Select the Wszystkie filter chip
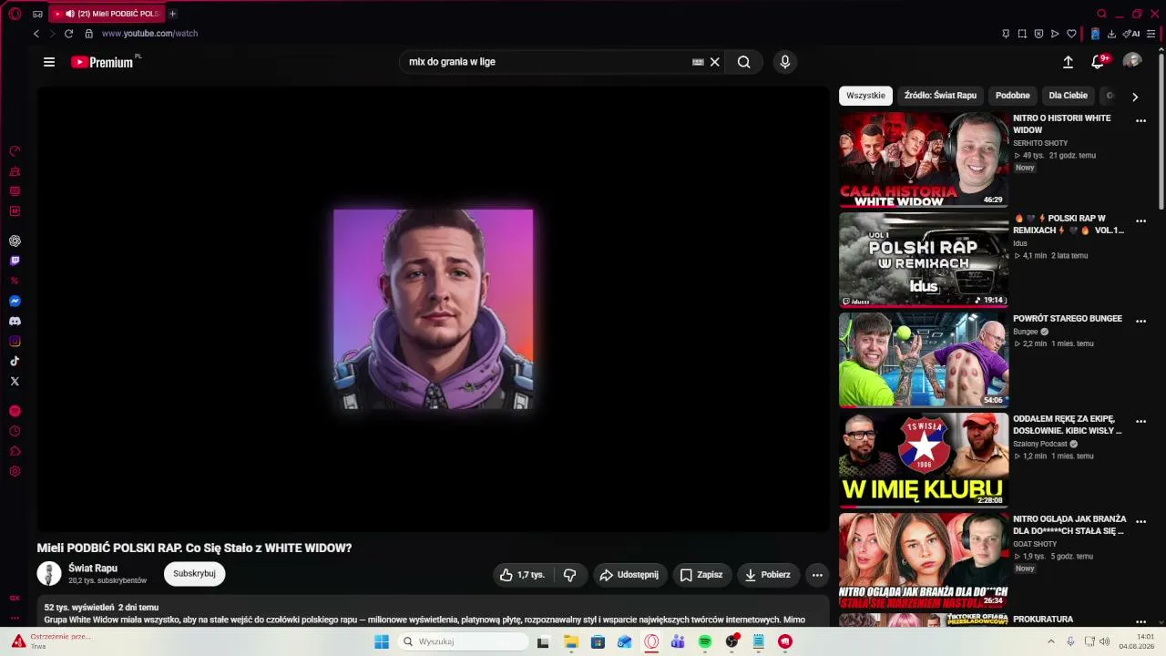Screen dimensions: 1166x656 click(x=865, y=96)
